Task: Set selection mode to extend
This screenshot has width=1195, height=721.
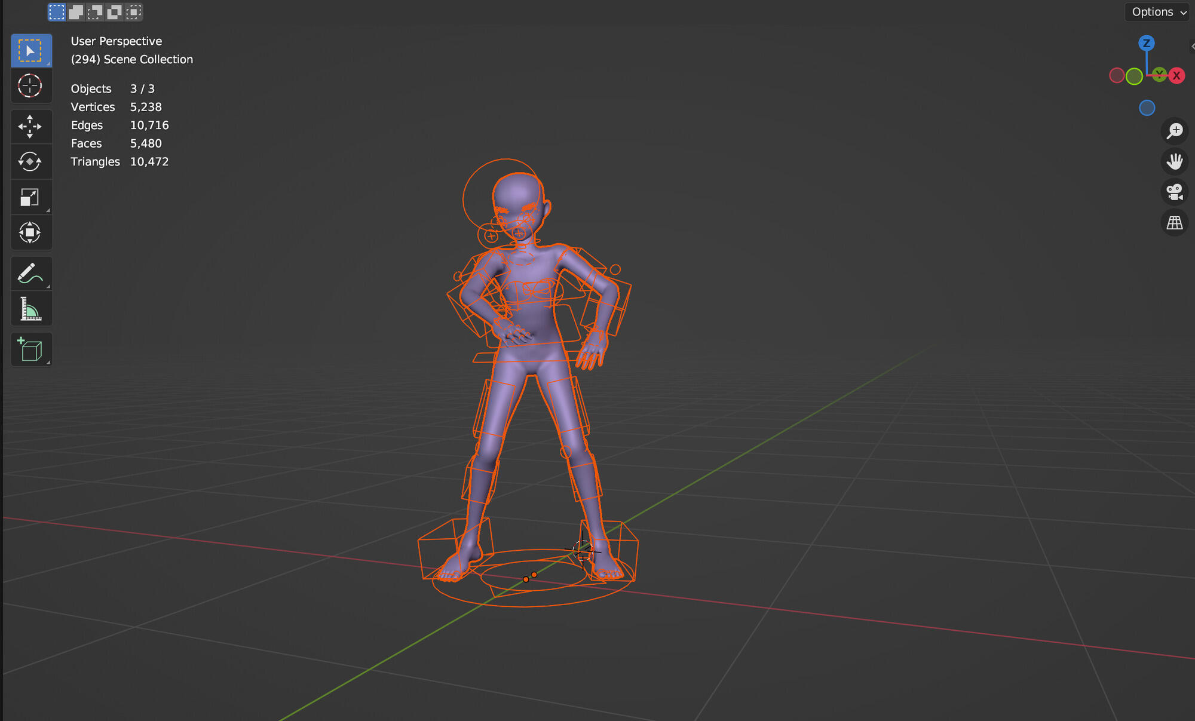Action: [x=76, y=12]
